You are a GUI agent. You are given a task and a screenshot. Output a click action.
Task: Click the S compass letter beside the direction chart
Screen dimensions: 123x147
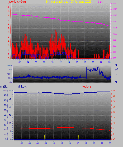pyautogui.click(x=116, y=74)
